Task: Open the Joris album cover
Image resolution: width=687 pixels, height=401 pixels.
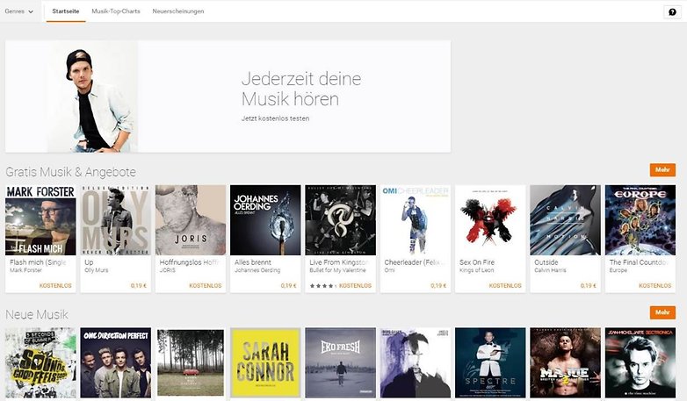Action: point(191,220)
